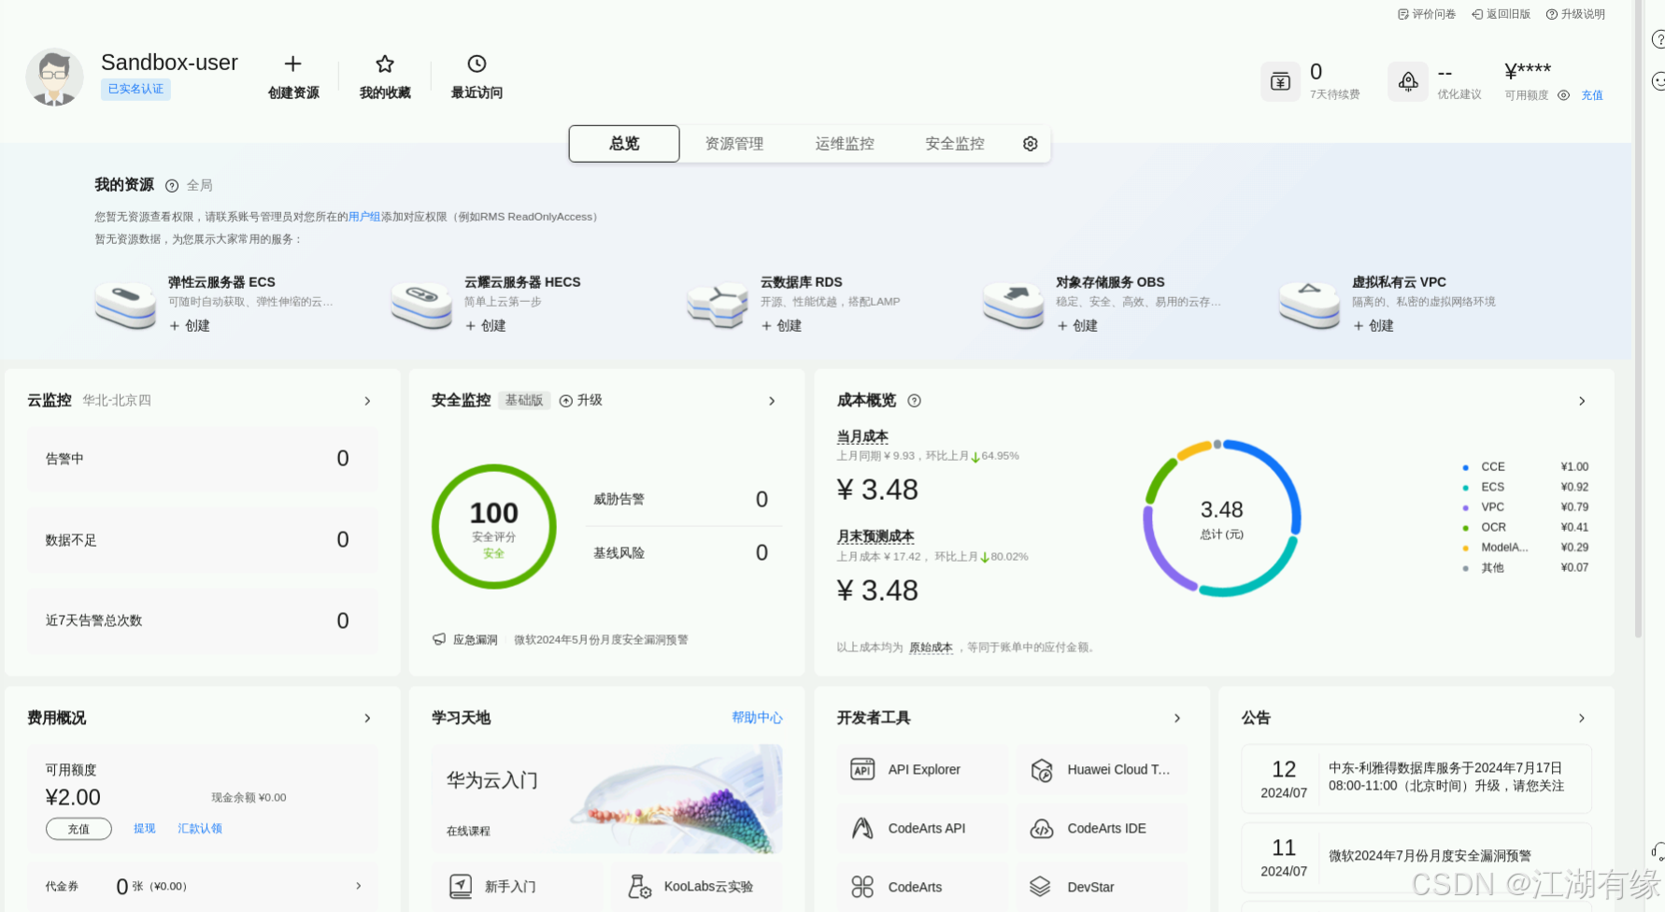Screen dimensions: 1665x912
Task: Create OBS via 创建 button
Action: click(x=1077, y=326)
